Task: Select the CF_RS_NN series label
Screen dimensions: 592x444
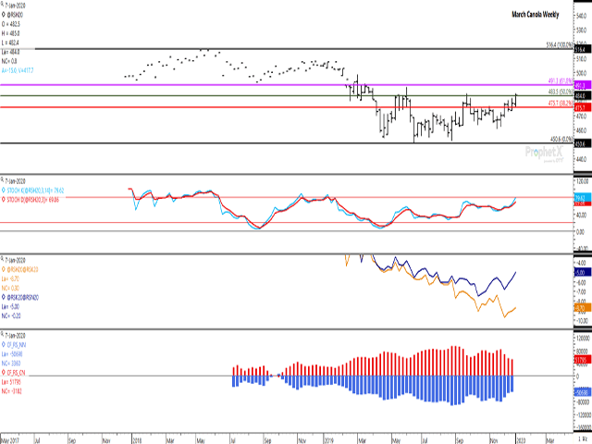Action: (17, 344)
